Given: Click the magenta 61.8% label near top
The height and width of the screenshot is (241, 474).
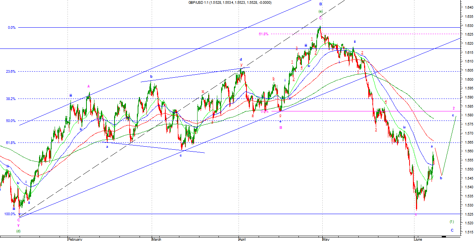Looking at the screenshot, I should 264,34.
